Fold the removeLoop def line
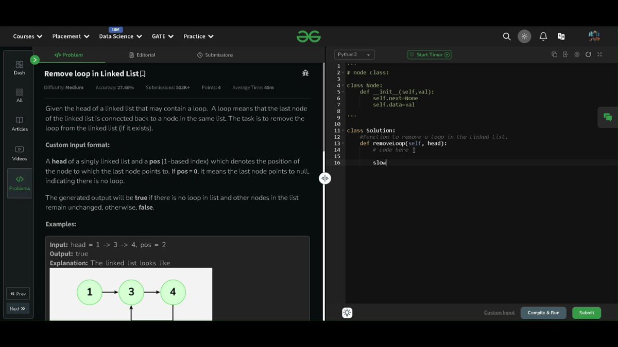Screen dimensions: 618x347 pyautogui.click(x=343, y=143)
